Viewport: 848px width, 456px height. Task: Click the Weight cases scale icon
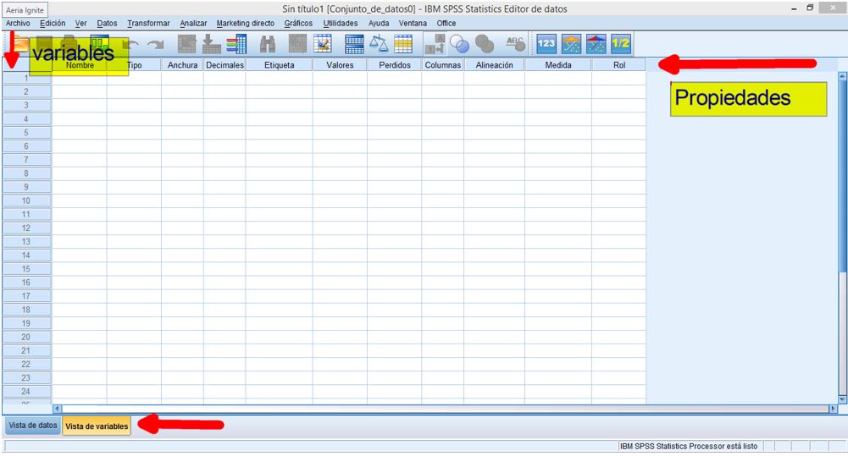click(x=379, y=44)
